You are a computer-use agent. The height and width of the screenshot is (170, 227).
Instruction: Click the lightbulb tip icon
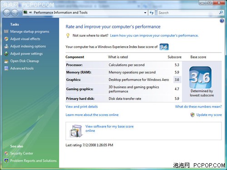click(x=68, y=35)
